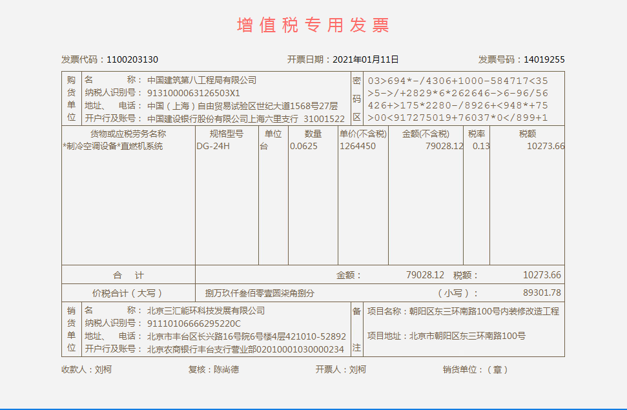
Task: Select the issue date 2021年01月11日
Action: click(x=365, y=59)
